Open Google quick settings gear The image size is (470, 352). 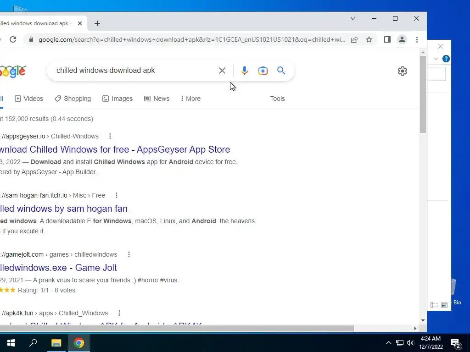point(403,71)
